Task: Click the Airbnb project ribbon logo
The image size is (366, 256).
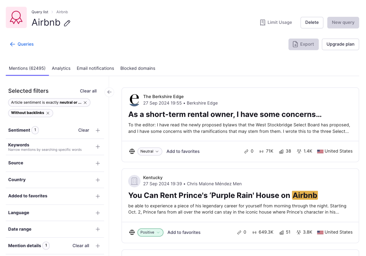Action: (16, 17)
